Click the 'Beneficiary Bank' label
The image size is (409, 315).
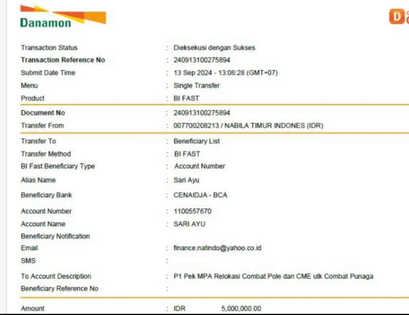coord(46,195)
